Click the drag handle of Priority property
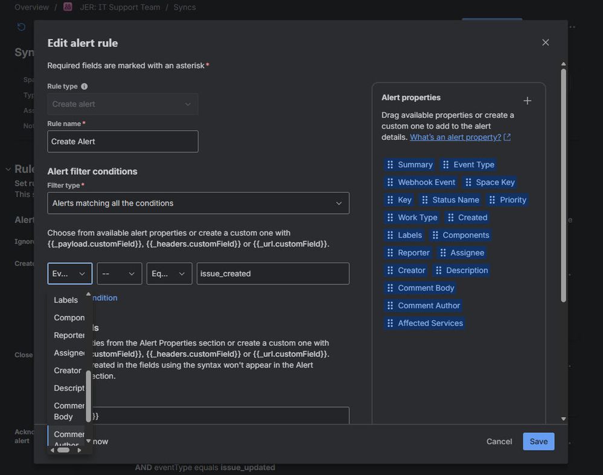The width and height of the screenshot is (603, 475). (x=492, y=200)
